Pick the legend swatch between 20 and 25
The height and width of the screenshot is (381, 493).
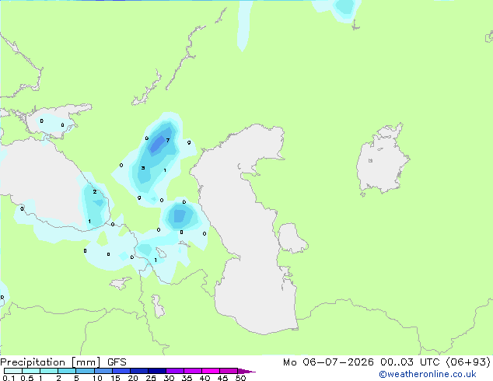point(139,371)
